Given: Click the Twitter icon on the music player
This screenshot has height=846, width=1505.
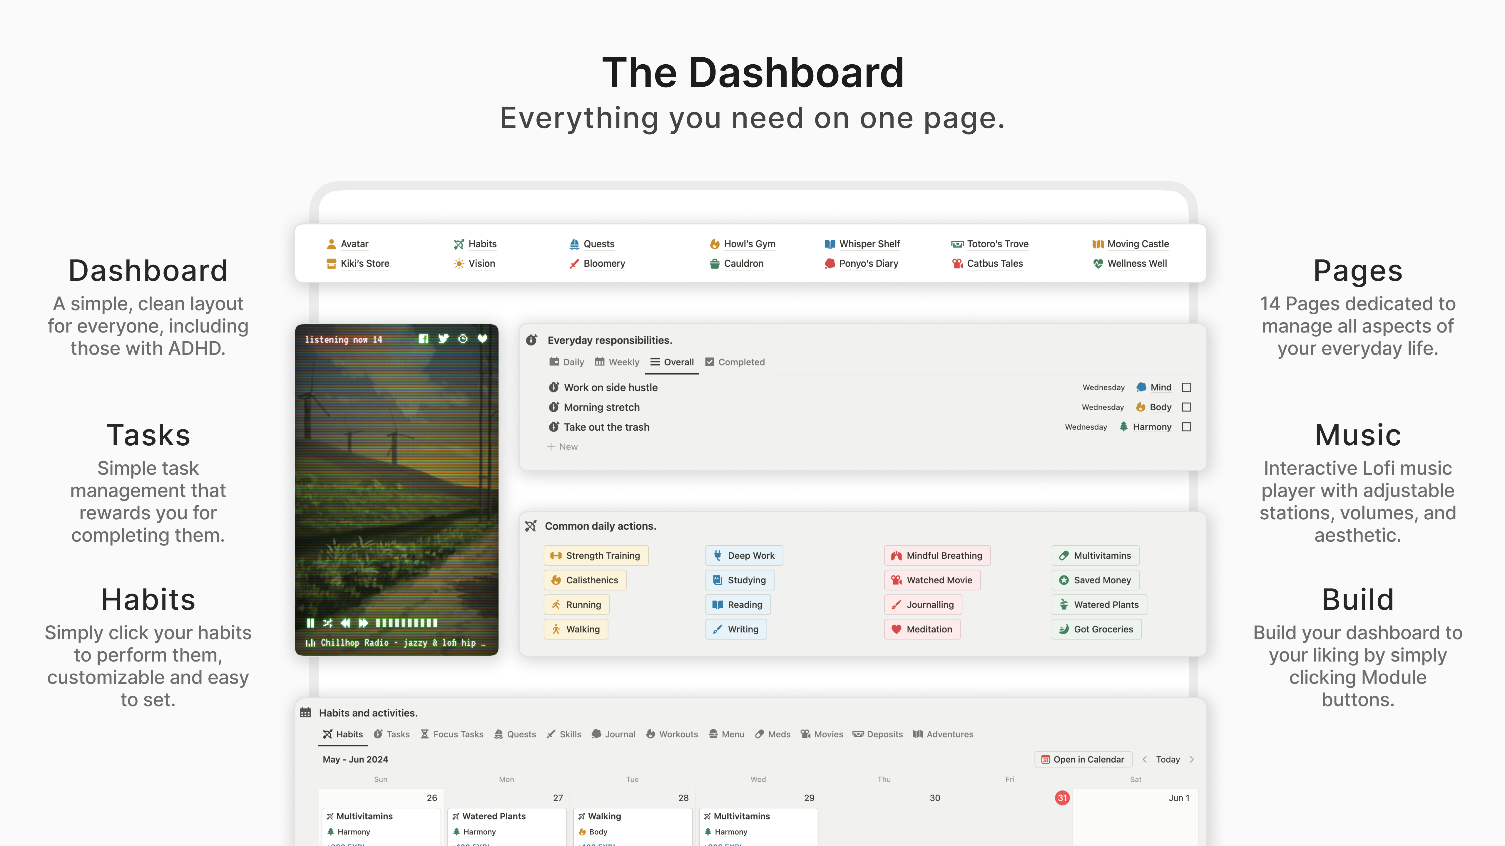Looking at the screenshot, I should pos(444,339).
